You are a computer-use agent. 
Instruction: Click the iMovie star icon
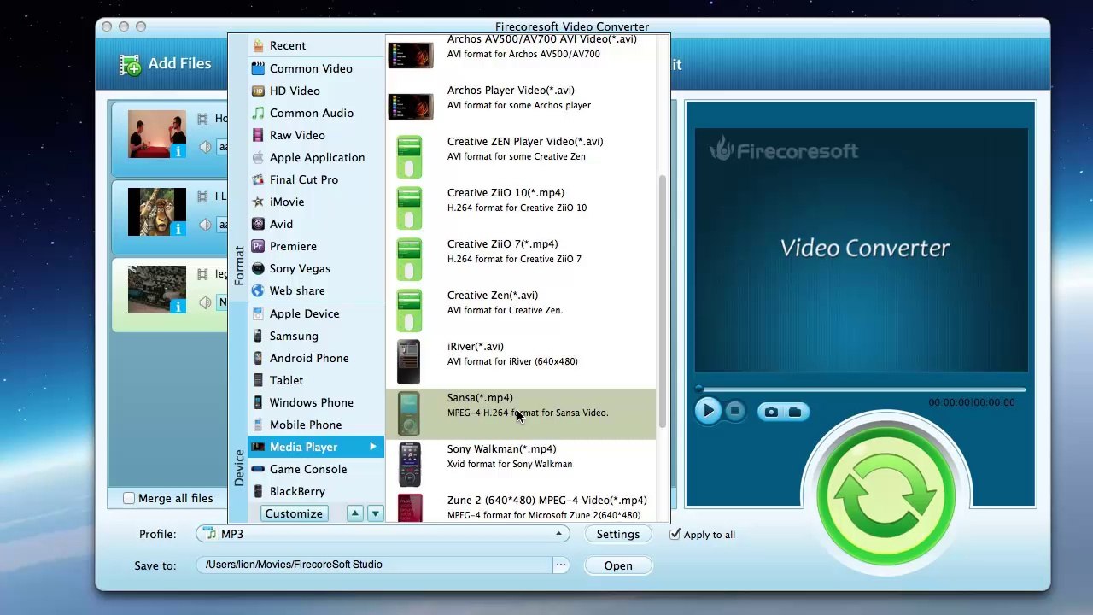pos(258,202)
